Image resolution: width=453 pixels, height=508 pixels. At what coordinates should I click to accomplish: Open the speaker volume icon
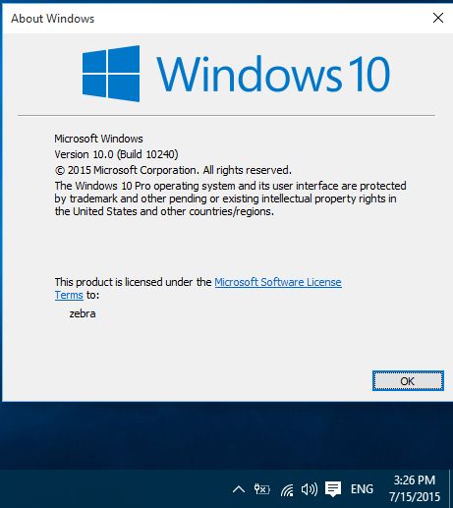310,489
